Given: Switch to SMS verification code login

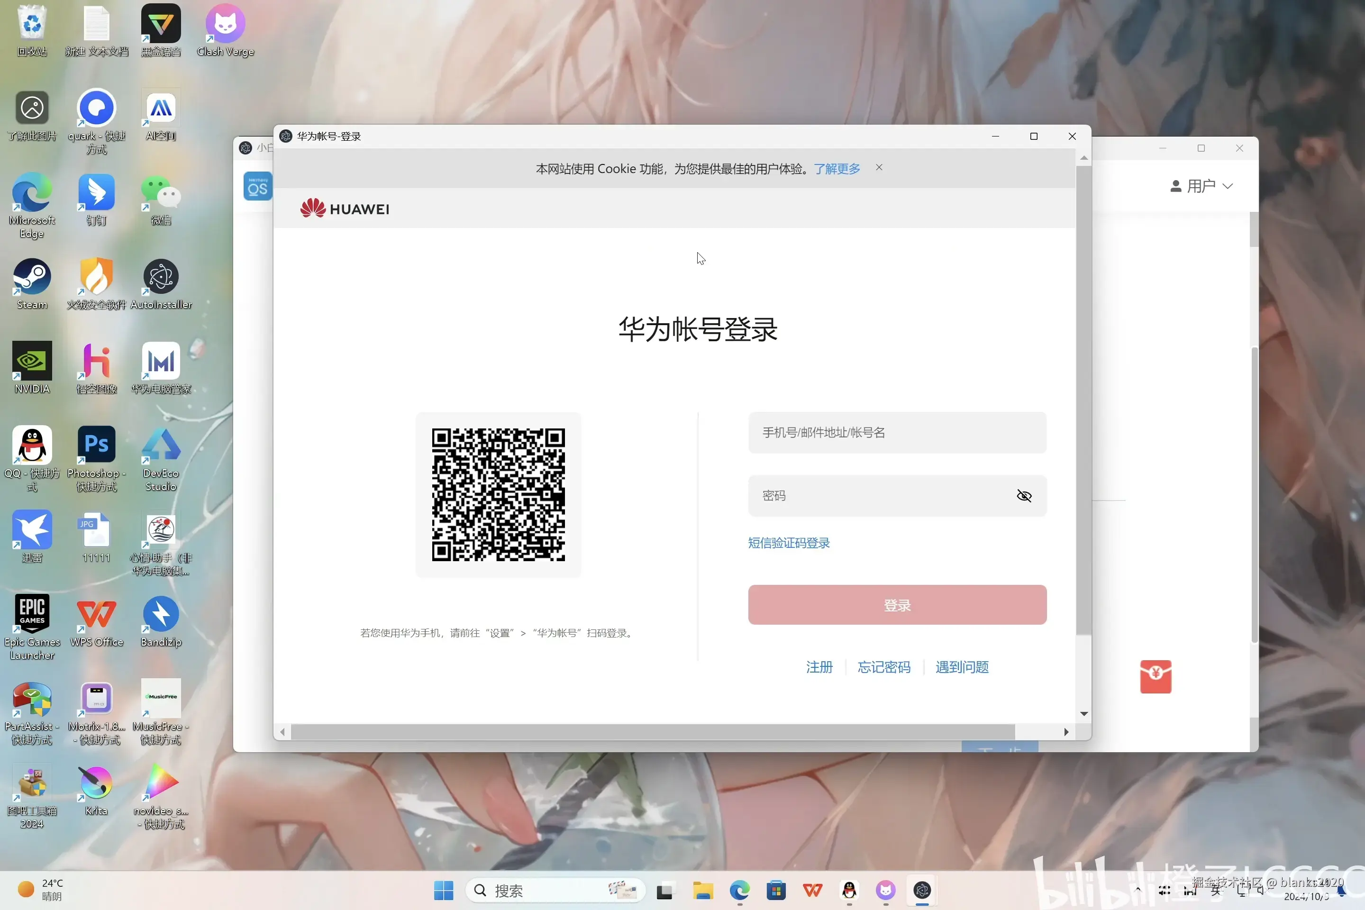Looking at the screenshot, I should tap(788, 543).
